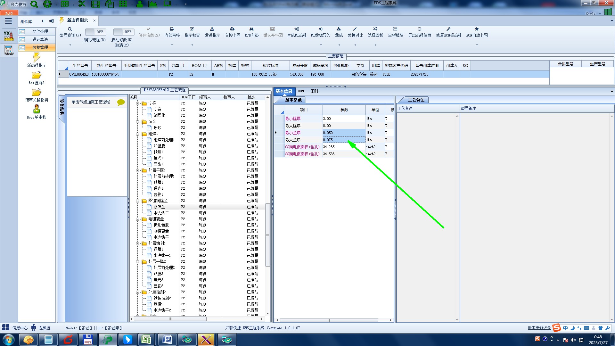This screenshot has height=346, width=615.
Task: Click the 数据对比 compare icon
Action: (355, 29)
